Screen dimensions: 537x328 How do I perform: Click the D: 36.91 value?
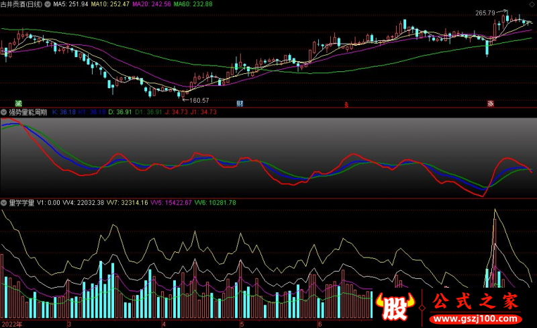point(120,112)
